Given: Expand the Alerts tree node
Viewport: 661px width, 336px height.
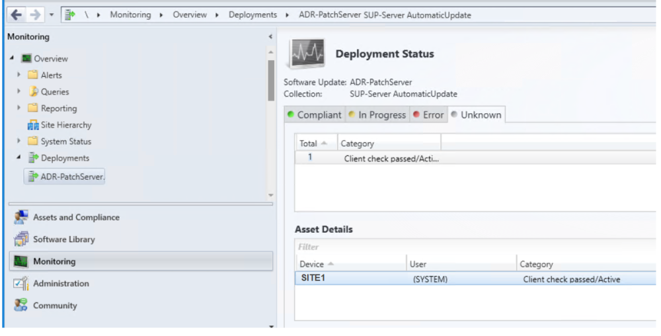Looking at the screenshot, I should 20,75.
